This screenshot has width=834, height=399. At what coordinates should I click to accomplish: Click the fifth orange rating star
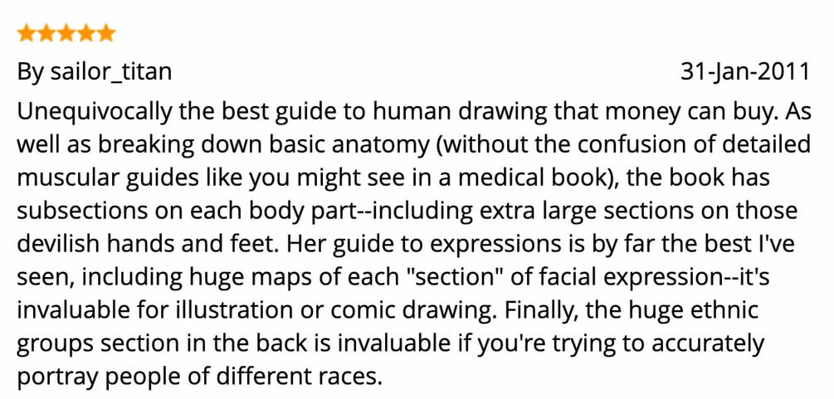[105, 33]
